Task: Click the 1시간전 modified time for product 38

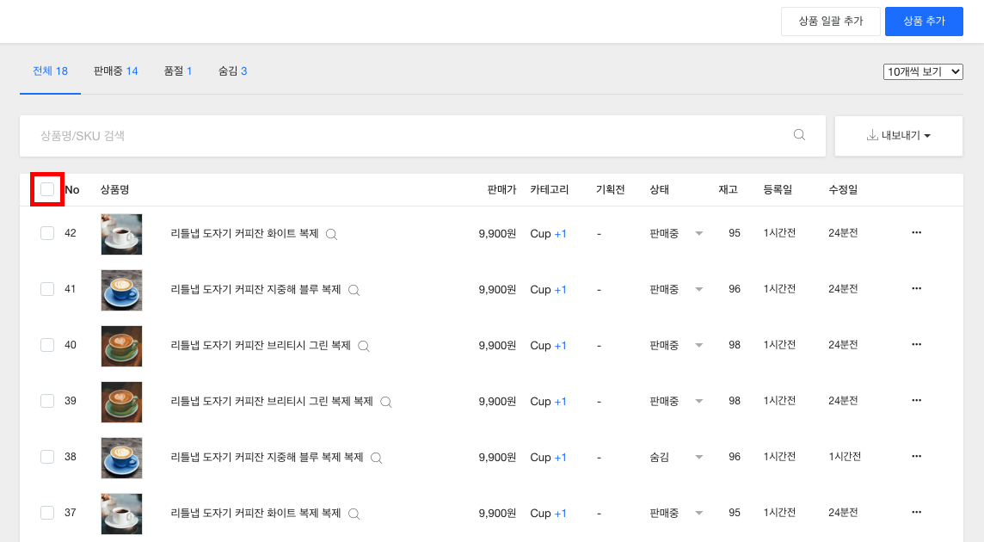Action: click(x=845, y=457)
